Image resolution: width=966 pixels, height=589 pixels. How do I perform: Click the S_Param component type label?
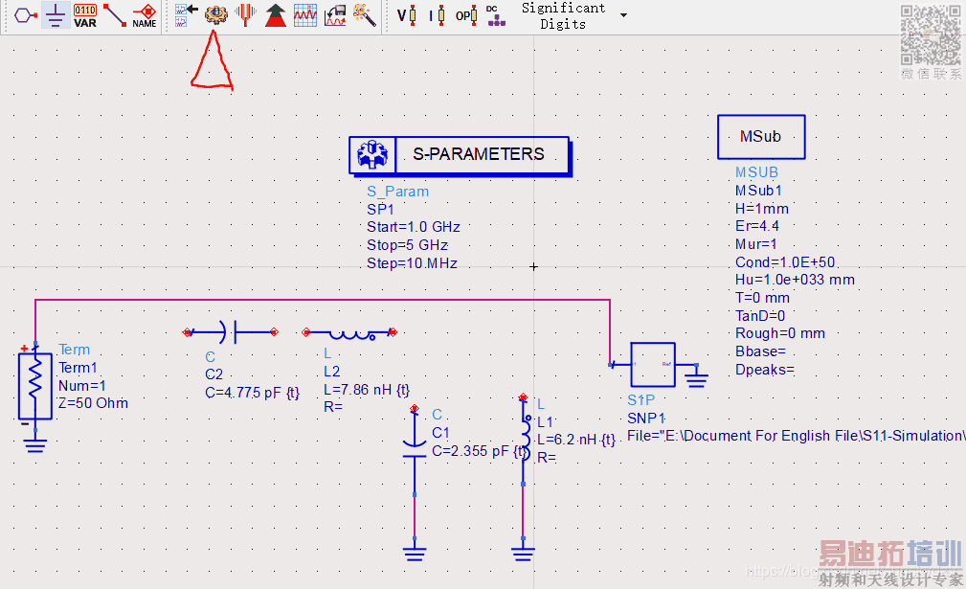[x=397, y=192]
